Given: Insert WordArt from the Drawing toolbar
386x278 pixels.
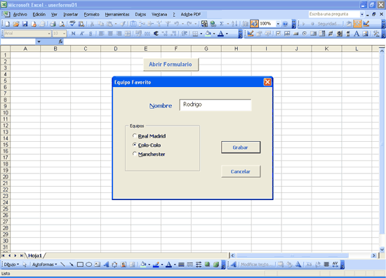Looking at the screenshot, I should click(106, 265).
